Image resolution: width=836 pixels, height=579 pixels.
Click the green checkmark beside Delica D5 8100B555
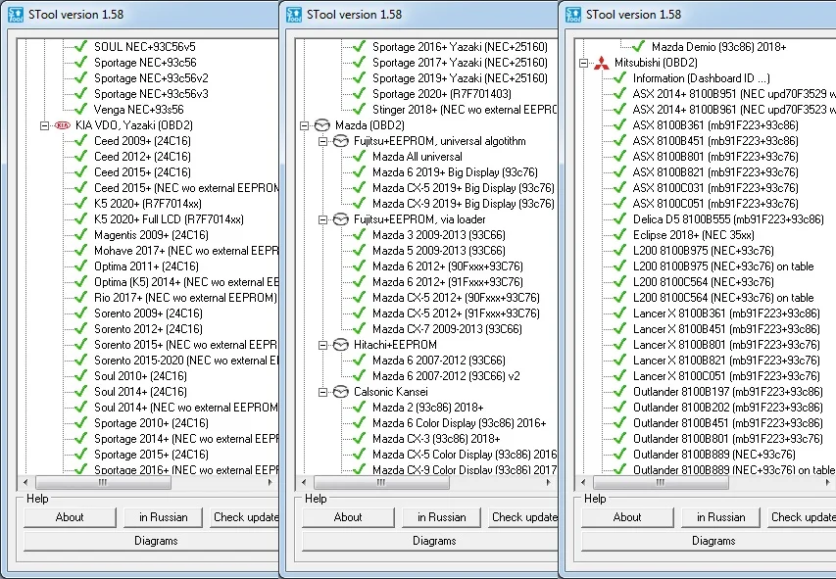[619, 219]
